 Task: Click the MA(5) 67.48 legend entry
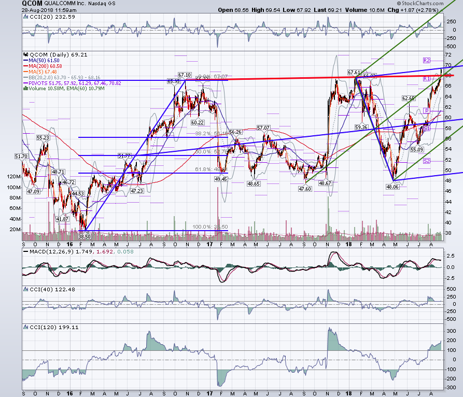pyautogui.click(x=40, y=72)
